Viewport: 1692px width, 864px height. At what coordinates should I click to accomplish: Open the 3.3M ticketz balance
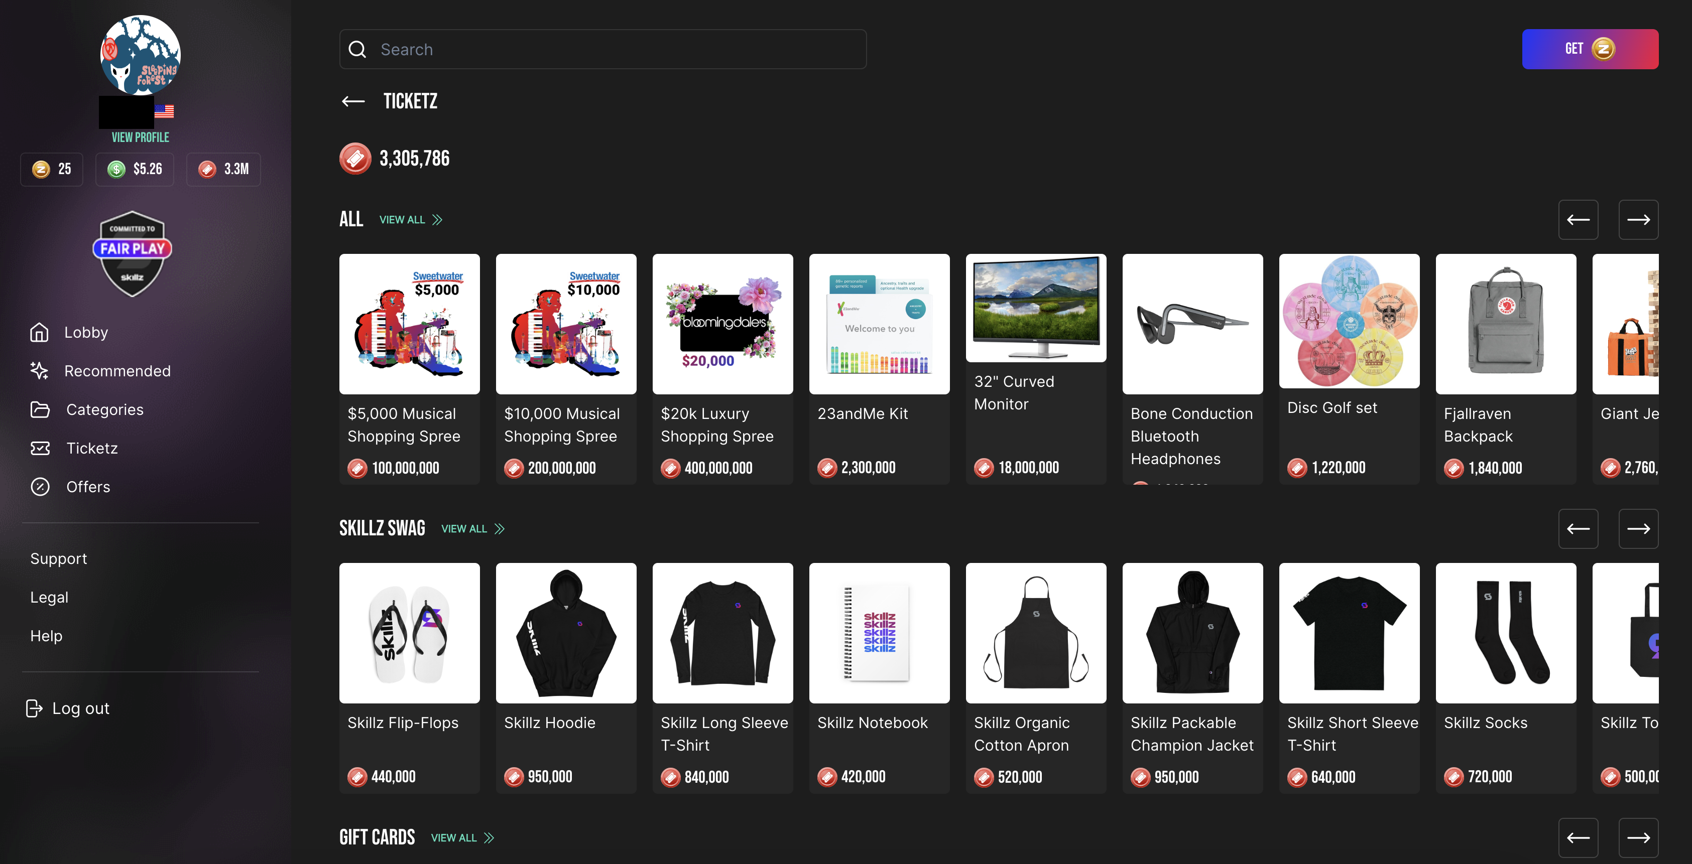tap(223, 170)
